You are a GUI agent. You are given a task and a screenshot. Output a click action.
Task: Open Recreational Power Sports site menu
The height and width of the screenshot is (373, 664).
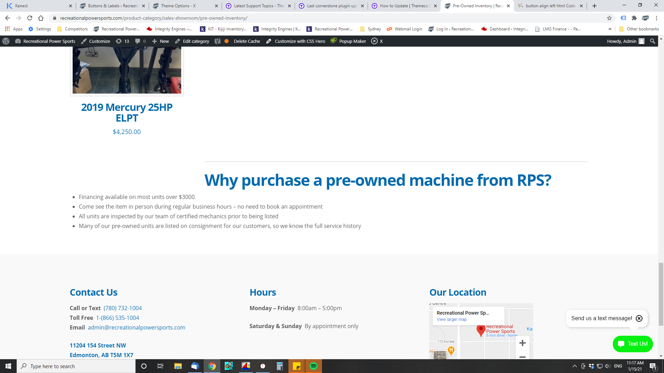[45, 41]
